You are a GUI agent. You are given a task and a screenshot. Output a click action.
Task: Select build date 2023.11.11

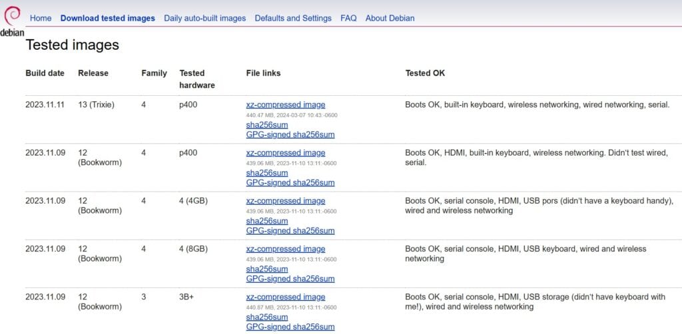(45, 104)
